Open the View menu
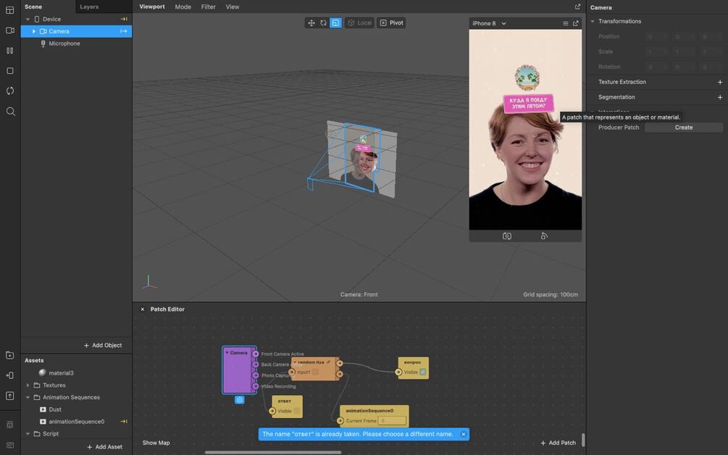The image size is (728, 455). point(232,7)
